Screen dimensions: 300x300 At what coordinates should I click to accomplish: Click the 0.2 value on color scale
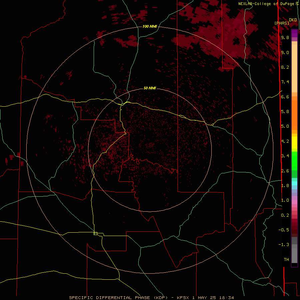(285, 215)
